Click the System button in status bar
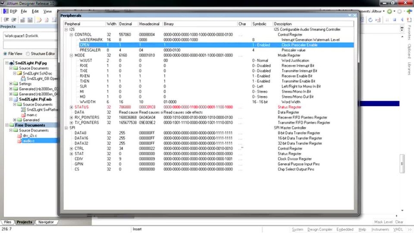 [297, 229]
